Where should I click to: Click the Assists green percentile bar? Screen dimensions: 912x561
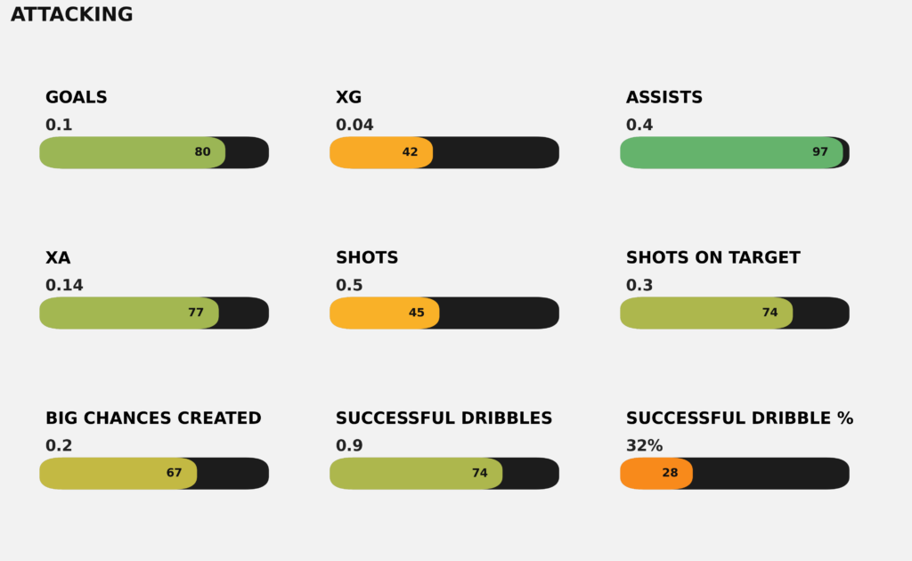(x=730, y=152)
